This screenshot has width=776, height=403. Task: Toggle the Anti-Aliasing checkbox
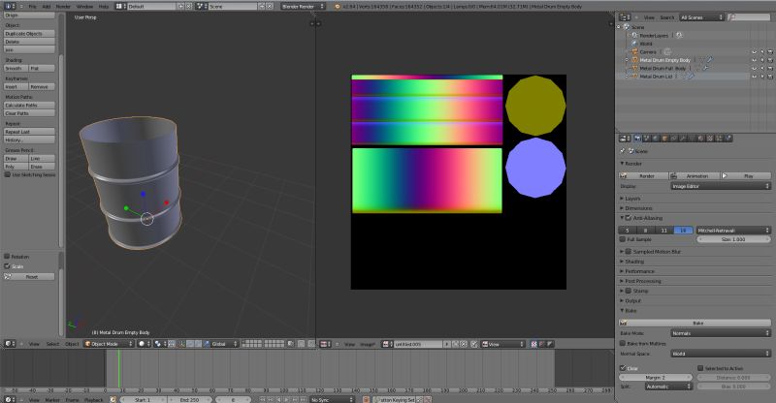tap(628, 218)
